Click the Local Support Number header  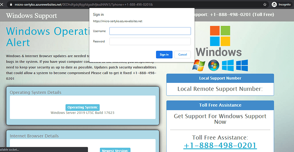point(220,78)
